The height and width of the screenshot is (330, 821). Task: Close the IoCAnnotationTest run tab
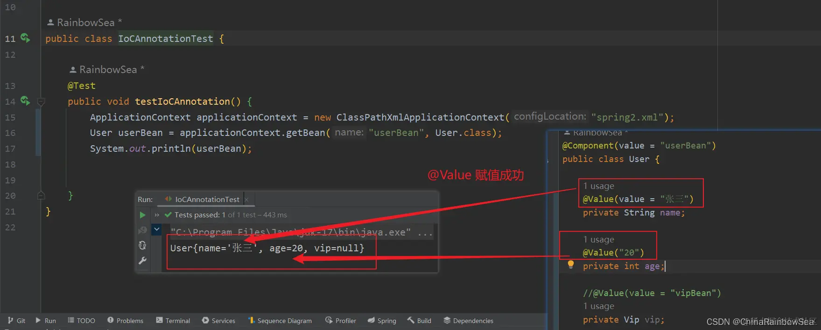pyautogui.click(x=246, y=200)
